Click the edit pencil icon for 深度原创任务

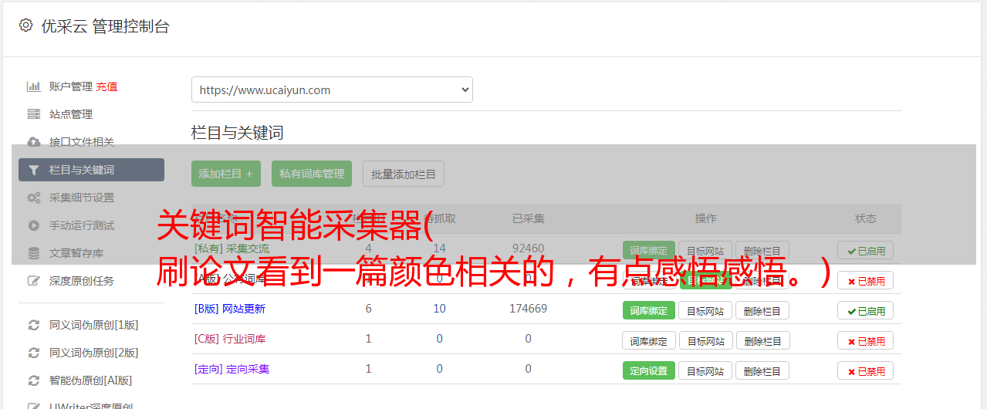(33, 281)
